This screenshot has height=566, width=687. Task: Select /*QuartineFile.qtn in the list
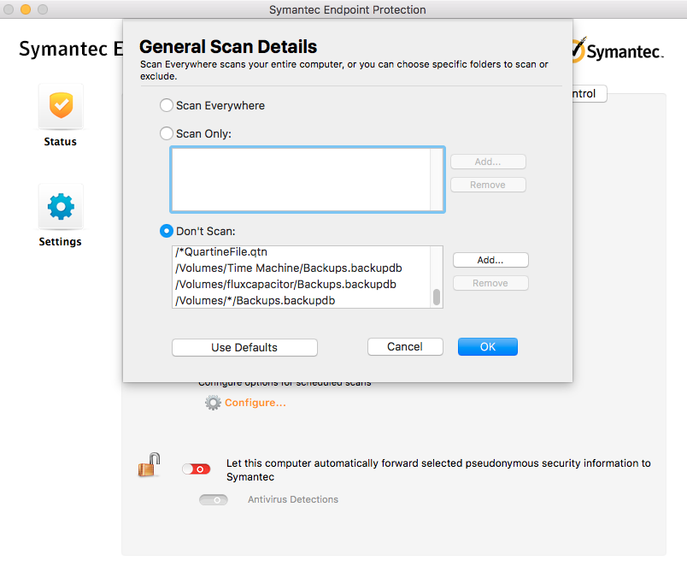pos(302,251)
